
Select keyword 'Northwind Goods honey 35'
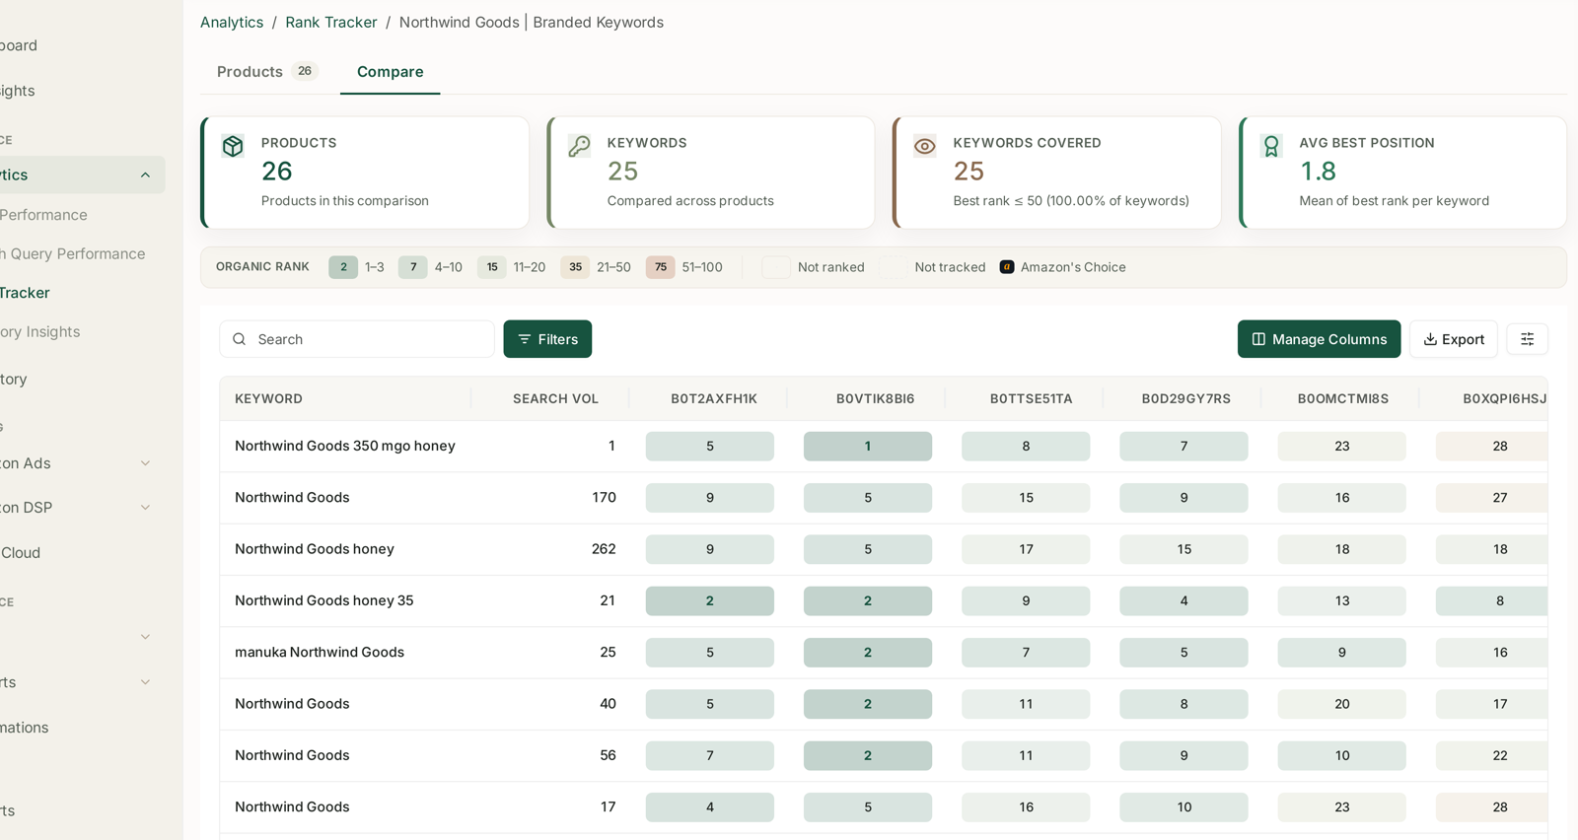(324, 601)
